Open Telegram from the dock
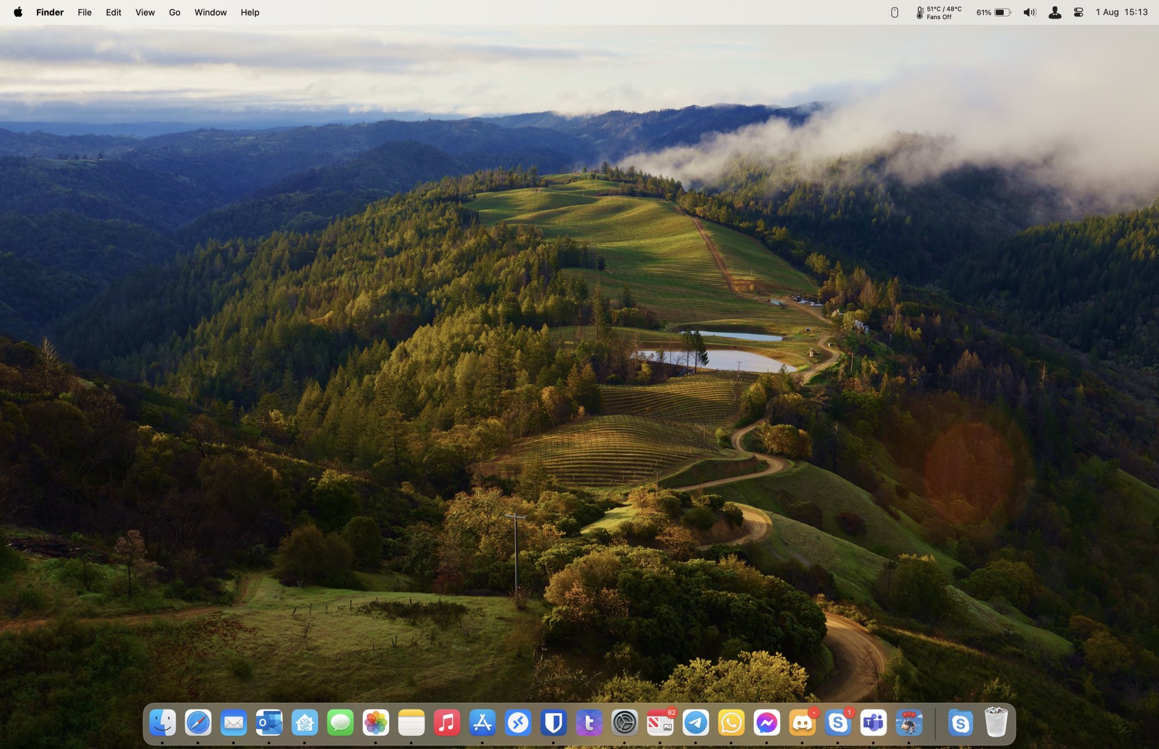Viewport: 1159px width, 749px height. (695, 722)
